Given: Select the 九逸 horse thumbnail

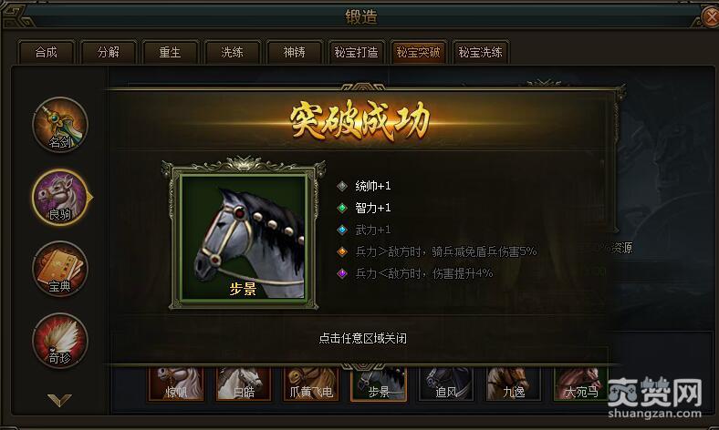Looking at the screenshot, I should pos(514,384).
